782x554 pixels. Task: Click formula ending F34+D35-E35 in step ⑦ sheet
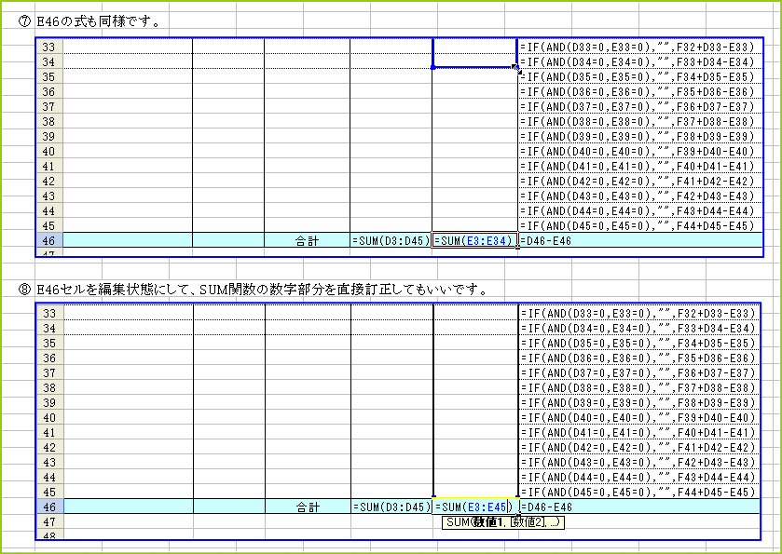tap(641, 77)
